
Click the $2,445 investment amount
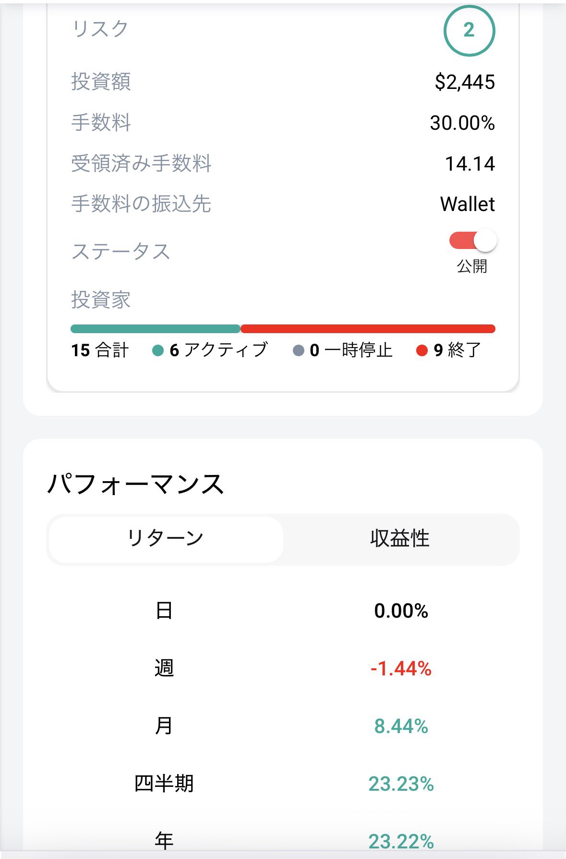pos(465,82)
